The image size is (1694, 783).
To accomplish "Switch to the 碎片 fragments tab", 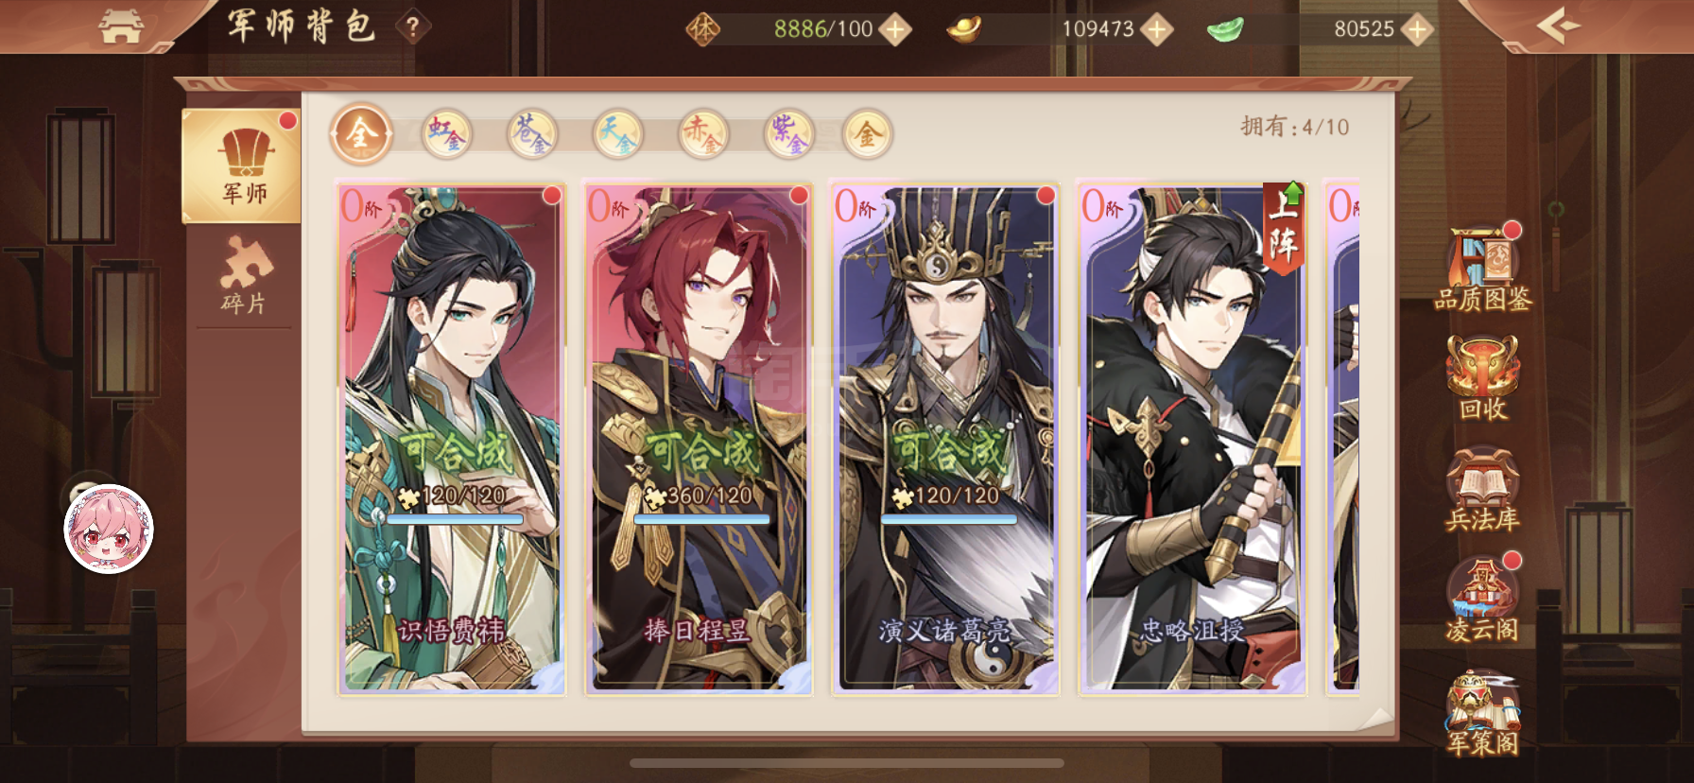I will [244, 275].
